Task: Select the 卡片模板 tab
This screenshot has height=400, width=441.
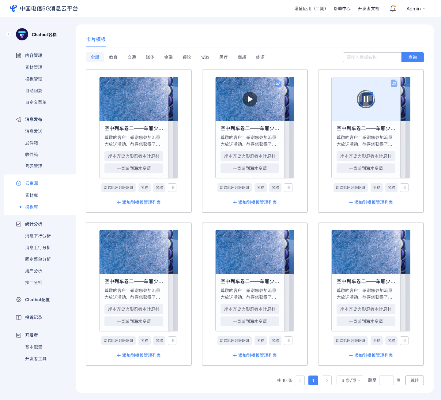Action: (96, 39)
